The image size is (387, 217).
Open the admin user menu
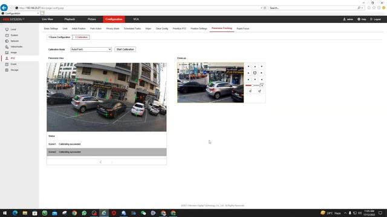[x=348, y=19]
